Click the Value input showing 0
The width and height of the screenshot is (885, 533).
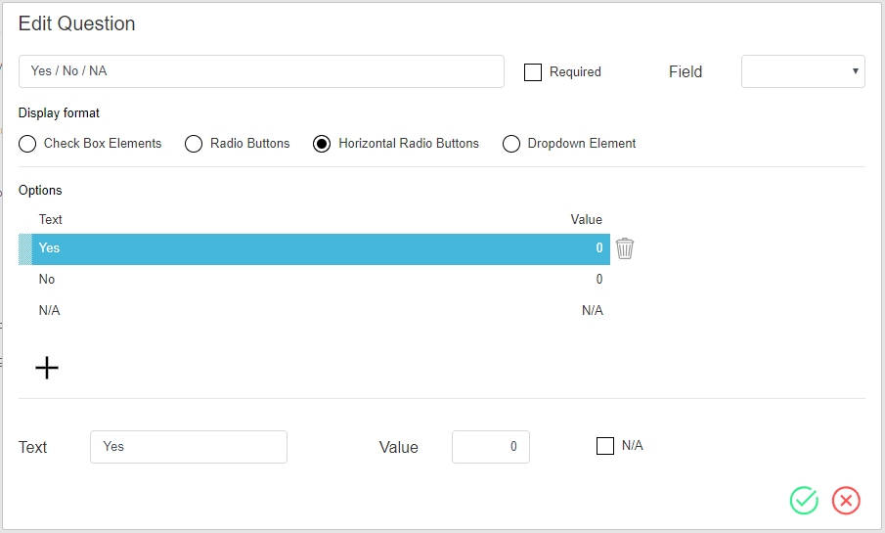491,447
